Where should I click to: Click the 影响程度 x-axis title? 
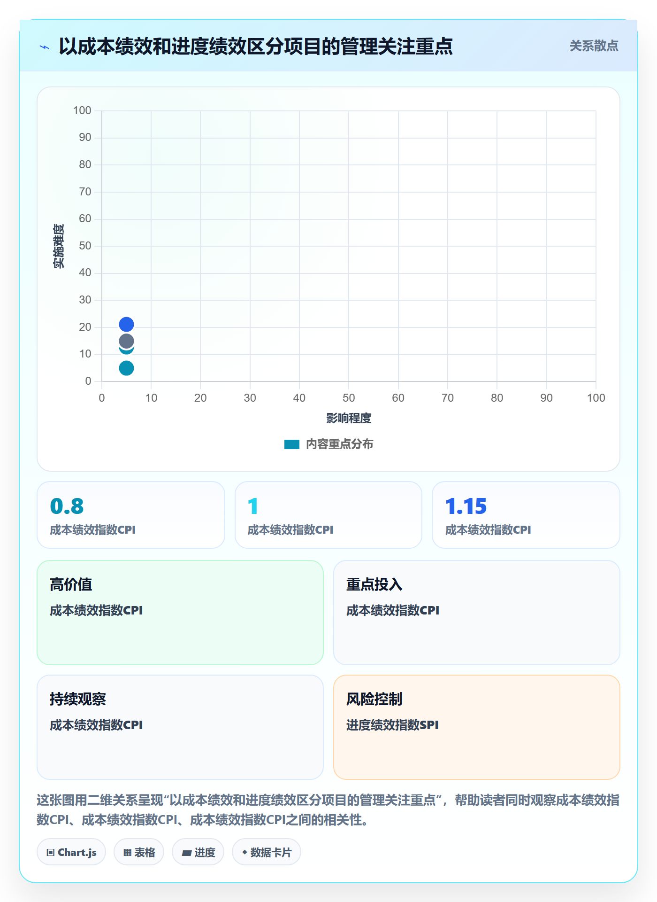(349, 418)
